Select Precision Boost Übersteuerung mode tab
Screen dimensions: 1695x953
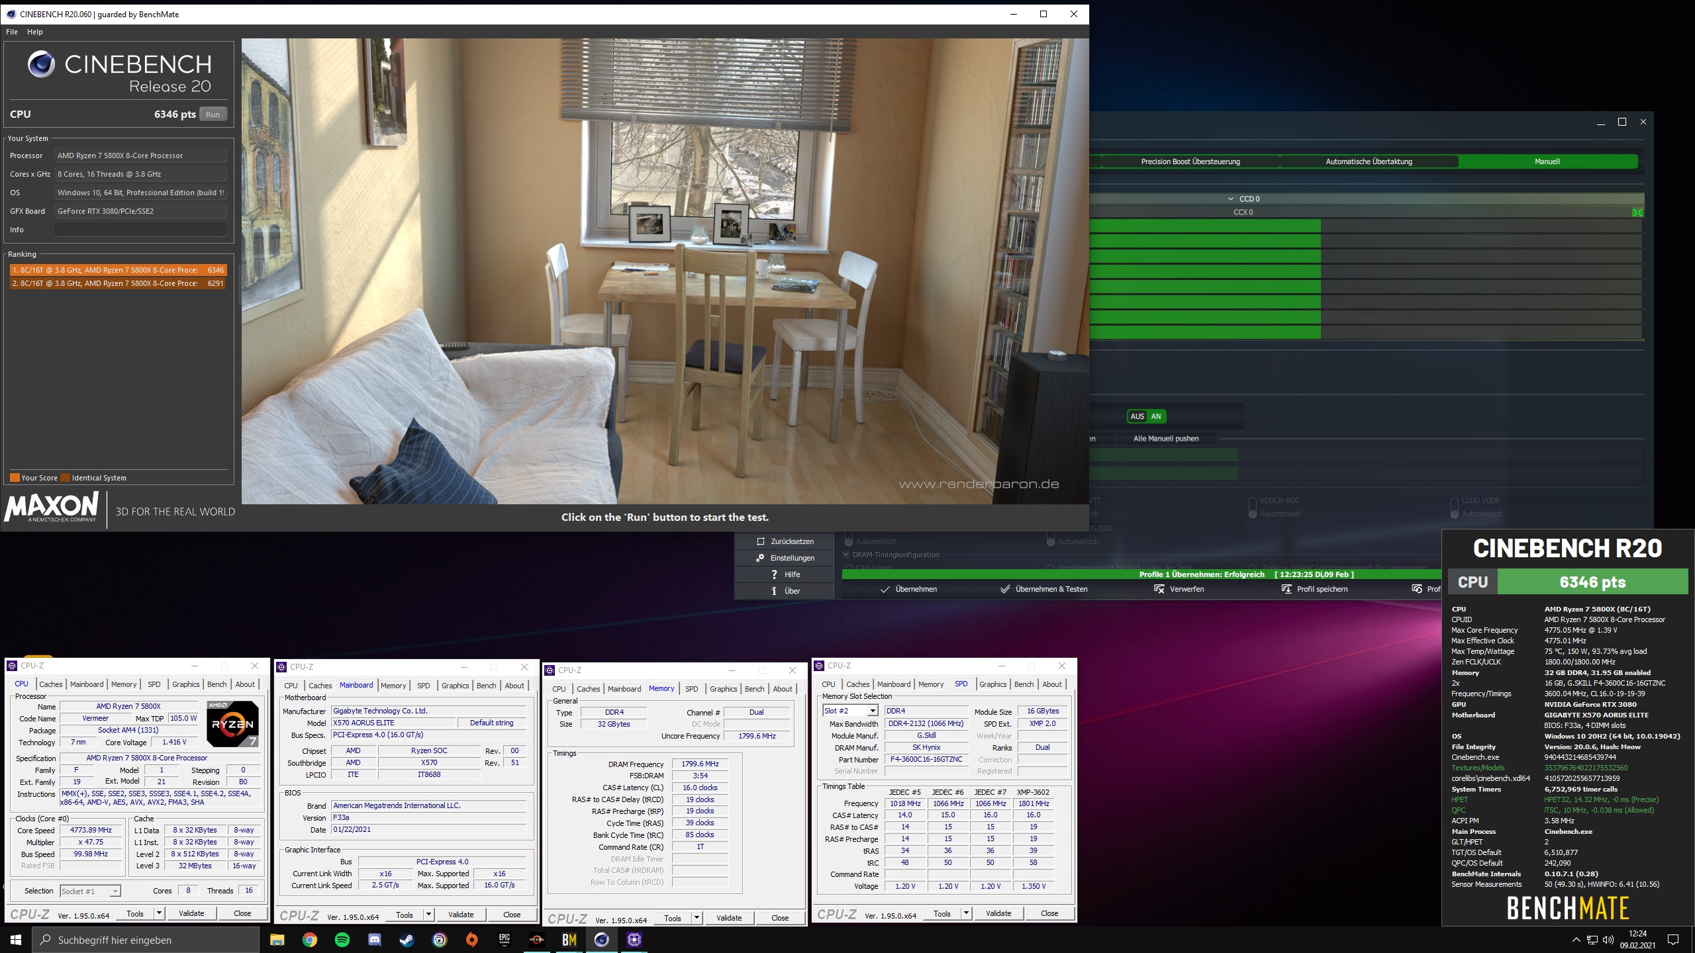1190,161
